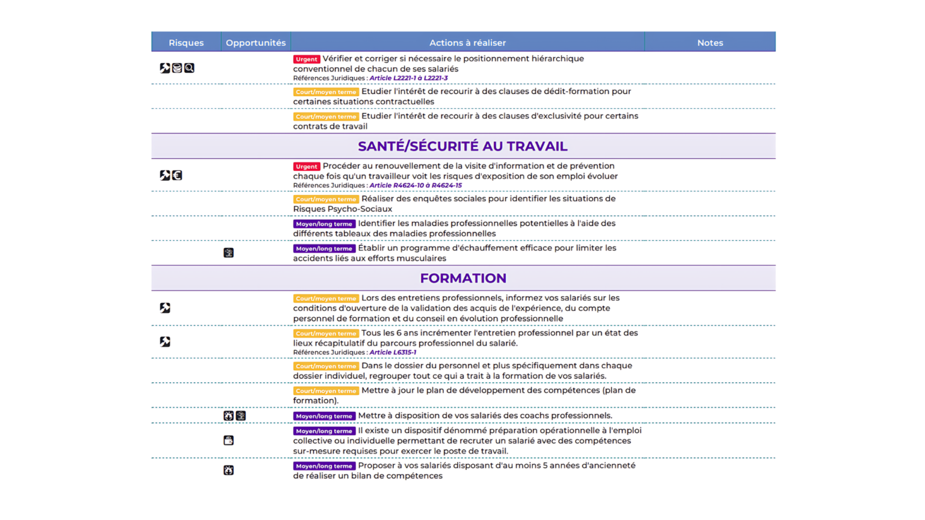This screenshot has height=520, width=925.
Task: Click the opportunity icon on the bilan de compétences row
Action: 229,470
